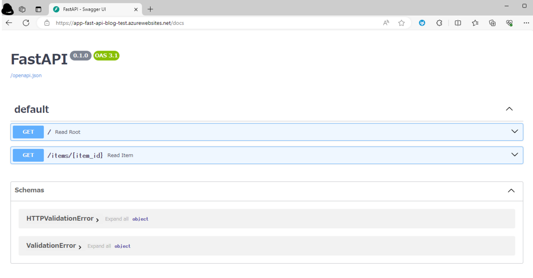Add page to favorites star icon
The width and height of the screenshot is (533, 278).
coord(402,23)
